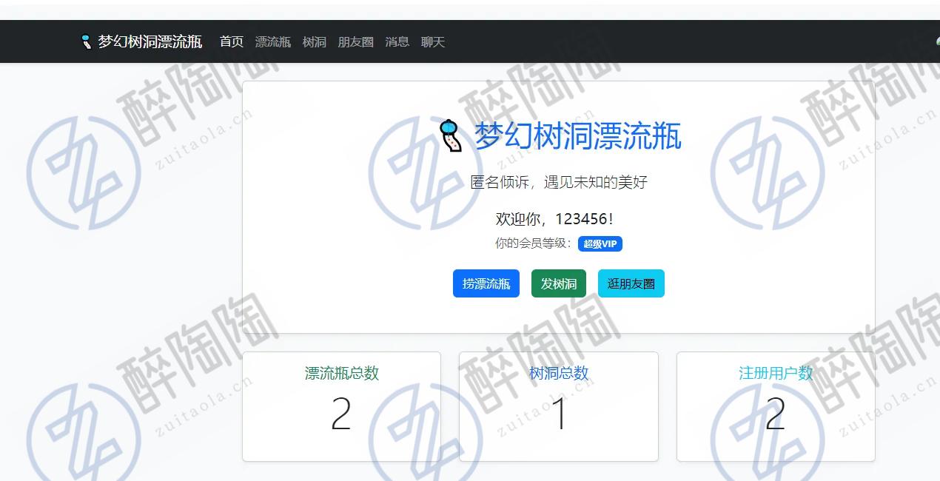Click the subtitle 匿名倾诉，遇见未知的美好
This screenshot has height=481, width=940.
(559, 182)
